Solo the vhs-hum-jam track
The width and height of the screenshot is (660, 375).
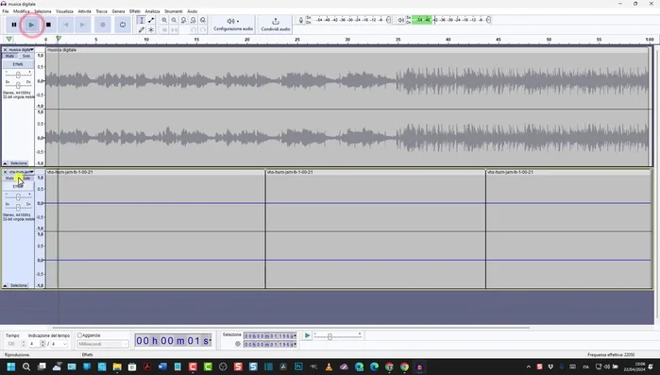tap(26, 179)
